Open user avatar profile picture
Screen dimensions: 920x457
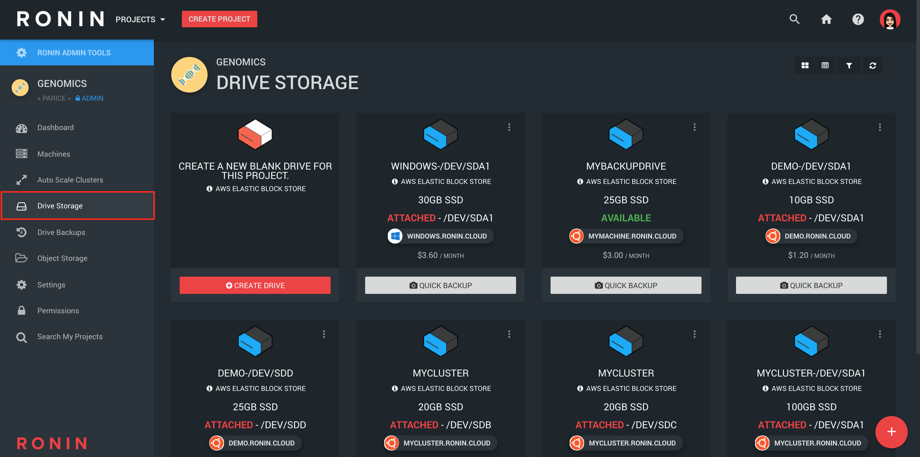pyautogui.click(x=889, y=19)
